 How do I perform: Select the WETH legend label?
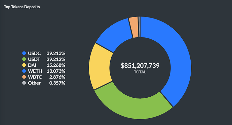tap(35, 71)
